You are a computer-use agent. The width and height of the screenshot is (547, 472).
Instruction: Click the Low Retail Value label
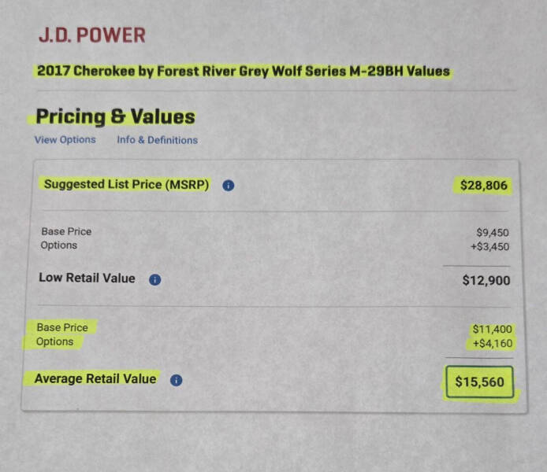click(x=87, y=278)
